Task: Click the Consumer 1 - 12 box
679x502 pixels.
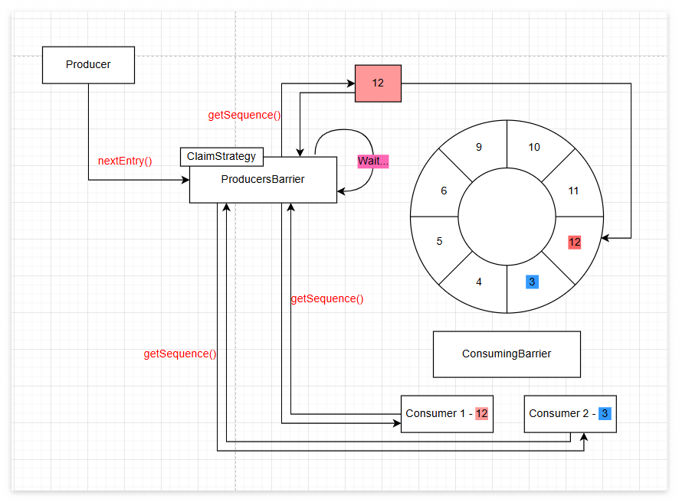Action: [x=447, y=414]
